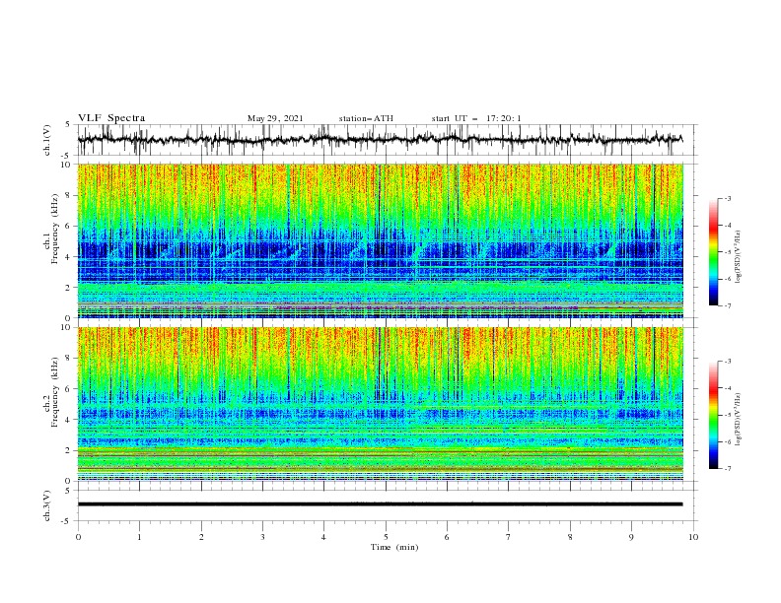Select the "Time (min)" x-axis label
Screen dimensions: 781x603
[394, 547]
